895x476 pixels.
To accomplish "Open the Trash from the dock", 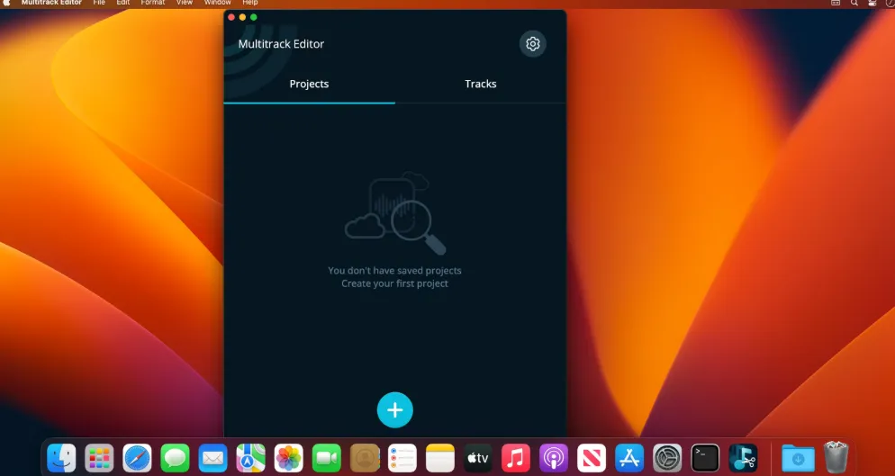I will tap(836, 457).
